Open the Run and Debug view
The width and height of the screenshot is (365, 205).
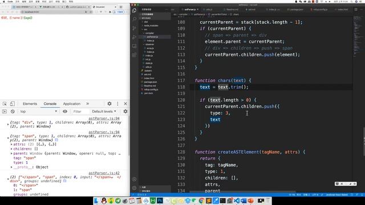[135, 37]
